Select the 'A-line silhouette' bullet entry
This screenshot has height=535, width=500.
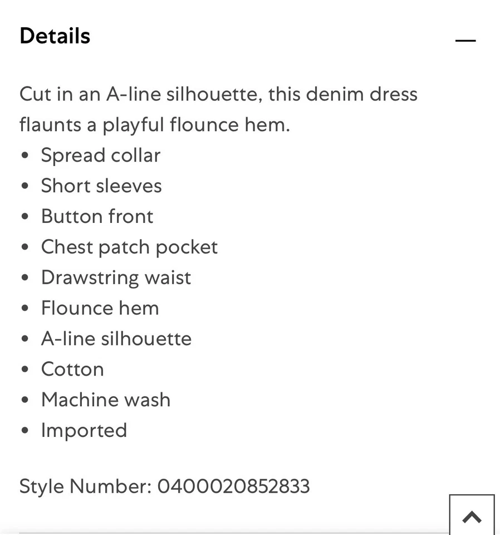[x=116, y=338]
